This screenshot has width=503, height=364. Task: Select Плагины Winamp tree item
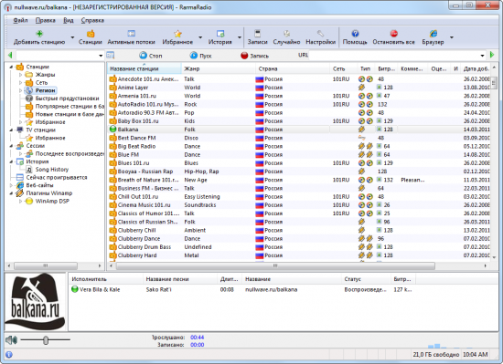point(49,193)
